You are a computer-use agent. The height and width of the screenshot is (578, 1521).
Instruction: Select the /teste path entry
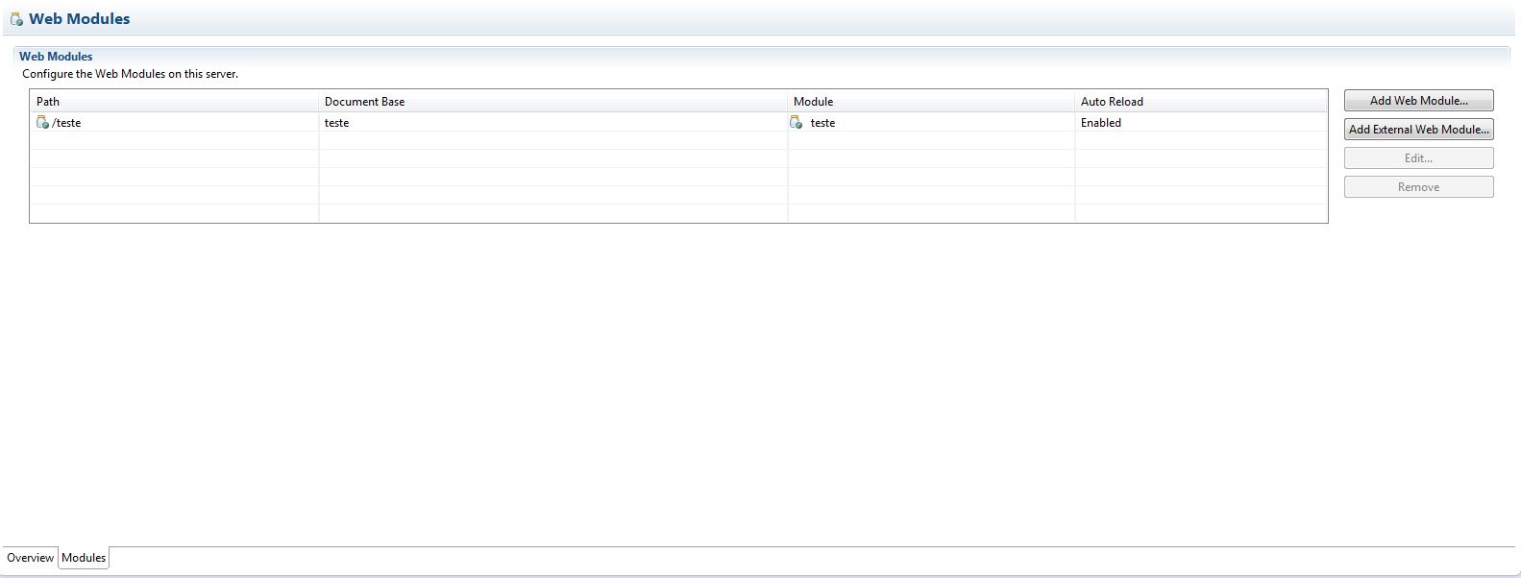point(67,123)
